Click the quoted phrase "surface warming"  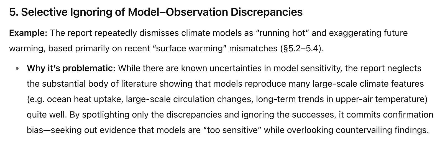coord(189,49)
